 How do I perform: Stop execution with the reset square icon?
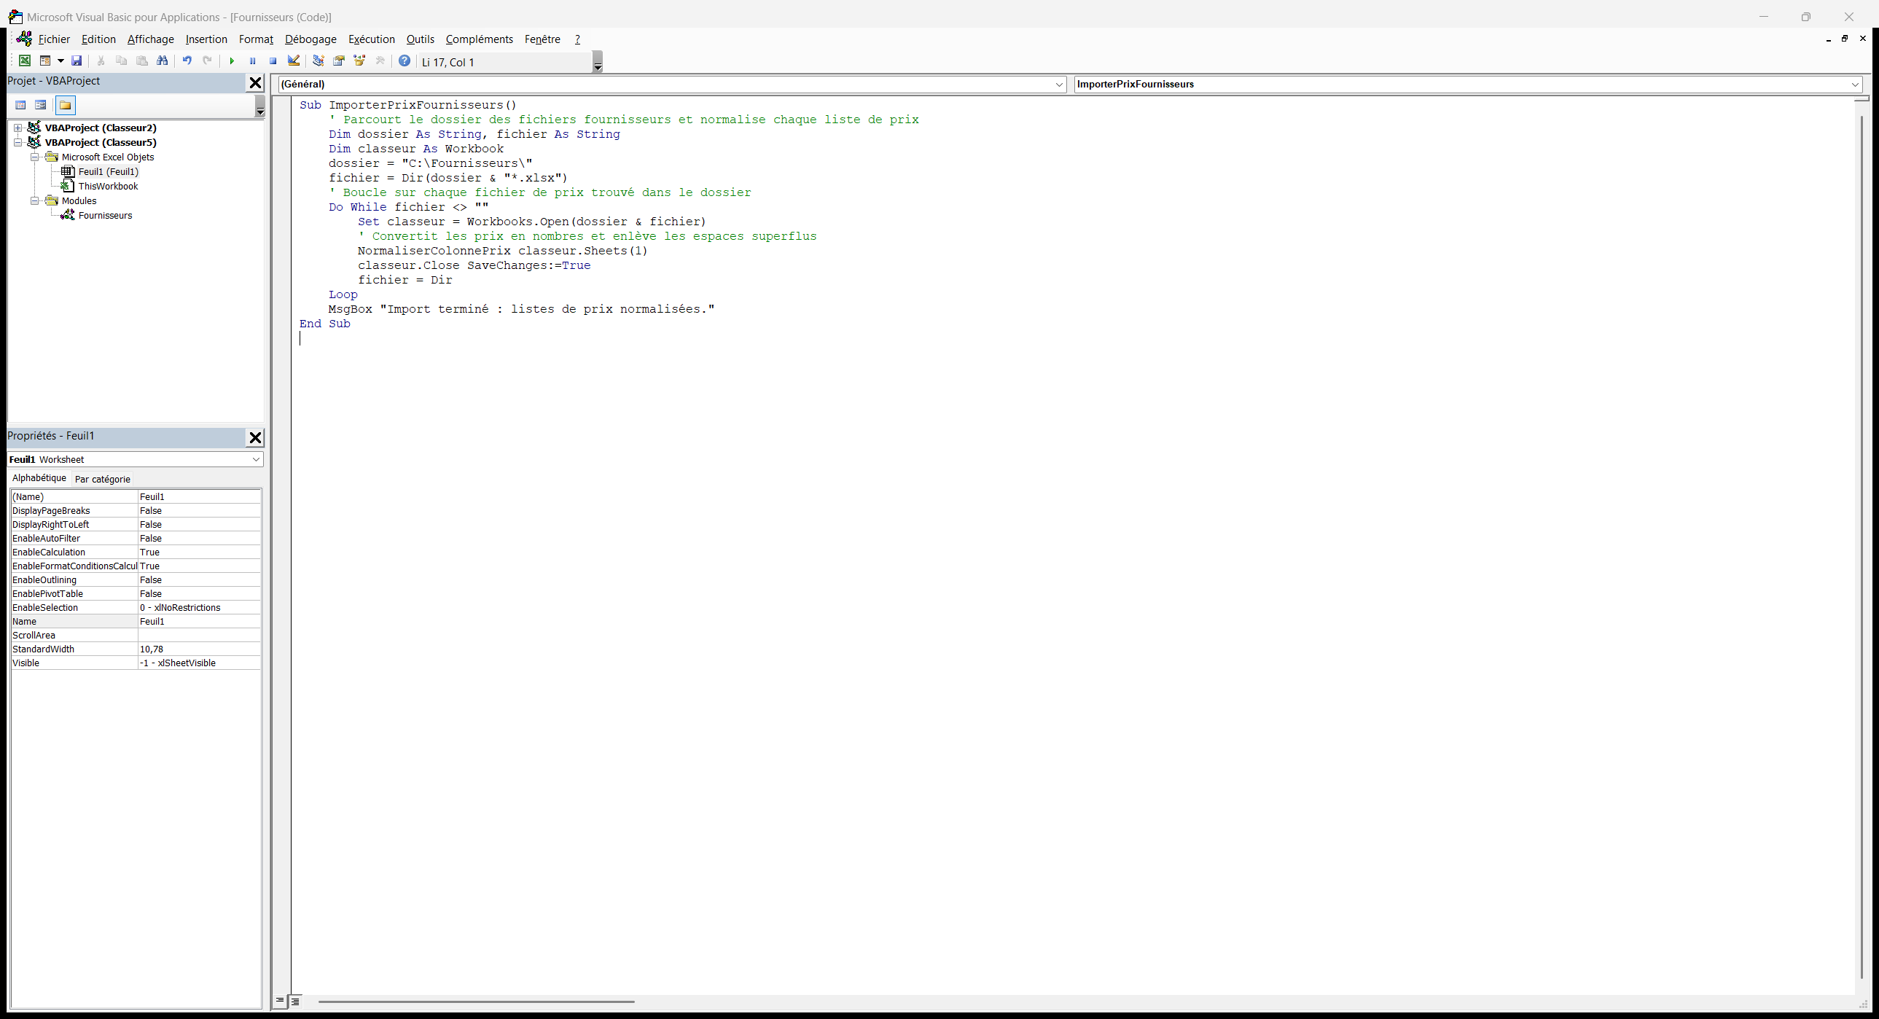tap(273, 61)
